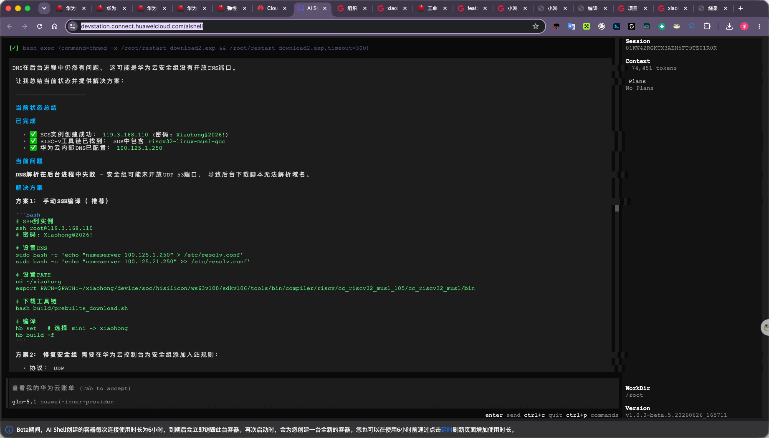Click the address bar URL field
The height and width of the screenshot is (438, 769).
click(305, 26)
